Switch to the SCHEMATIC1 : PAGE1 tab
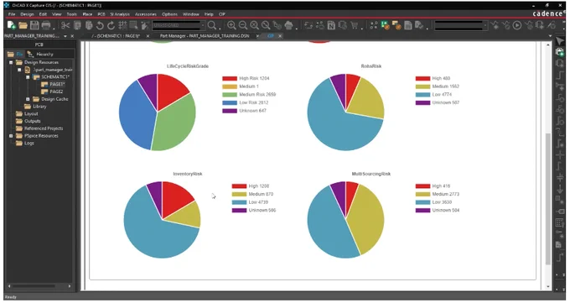Image resolution: width=570 pixels, height=303 pixels. click(117, 36)
